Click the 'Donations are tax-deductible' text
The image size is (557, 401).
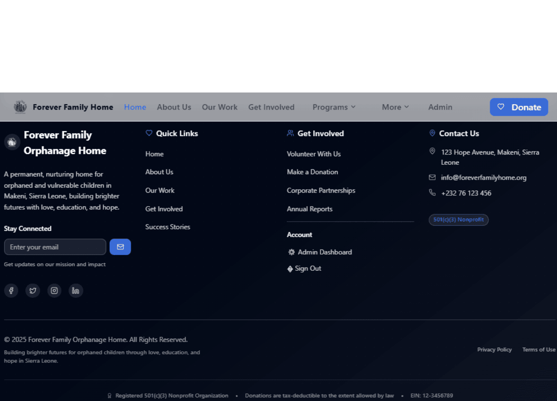tap(319, 396)
